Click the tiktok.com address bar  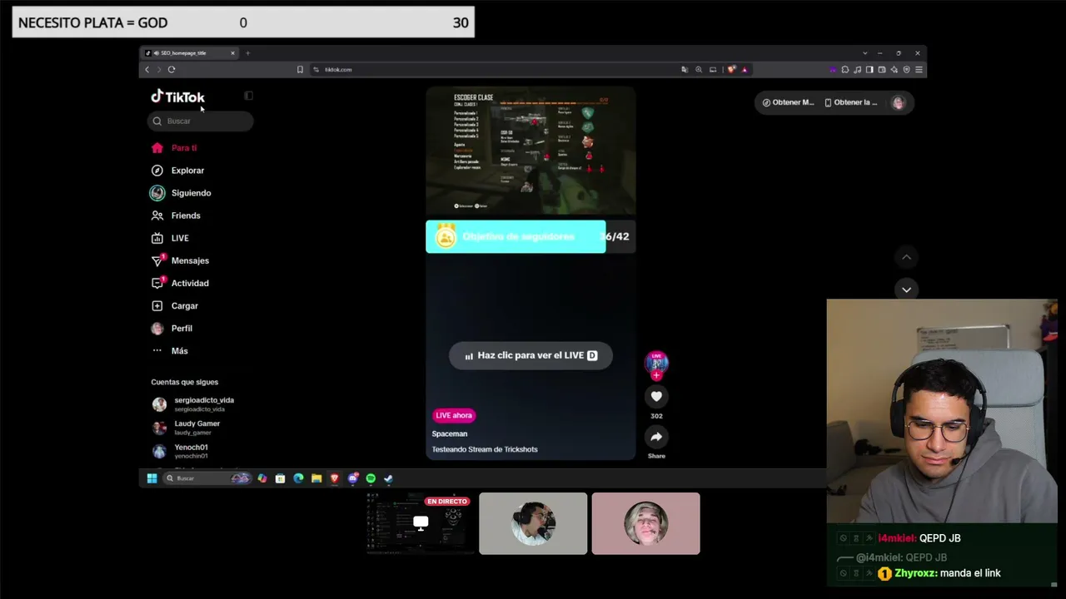(496, 70)
